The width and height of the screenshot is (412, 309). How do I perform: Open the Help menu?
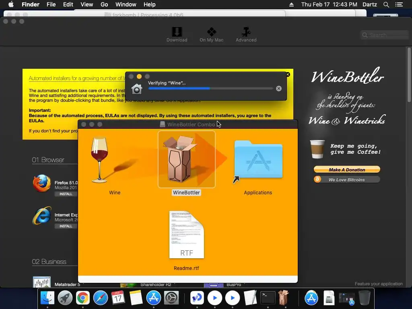pyautogui.click(x=150, y=4)
